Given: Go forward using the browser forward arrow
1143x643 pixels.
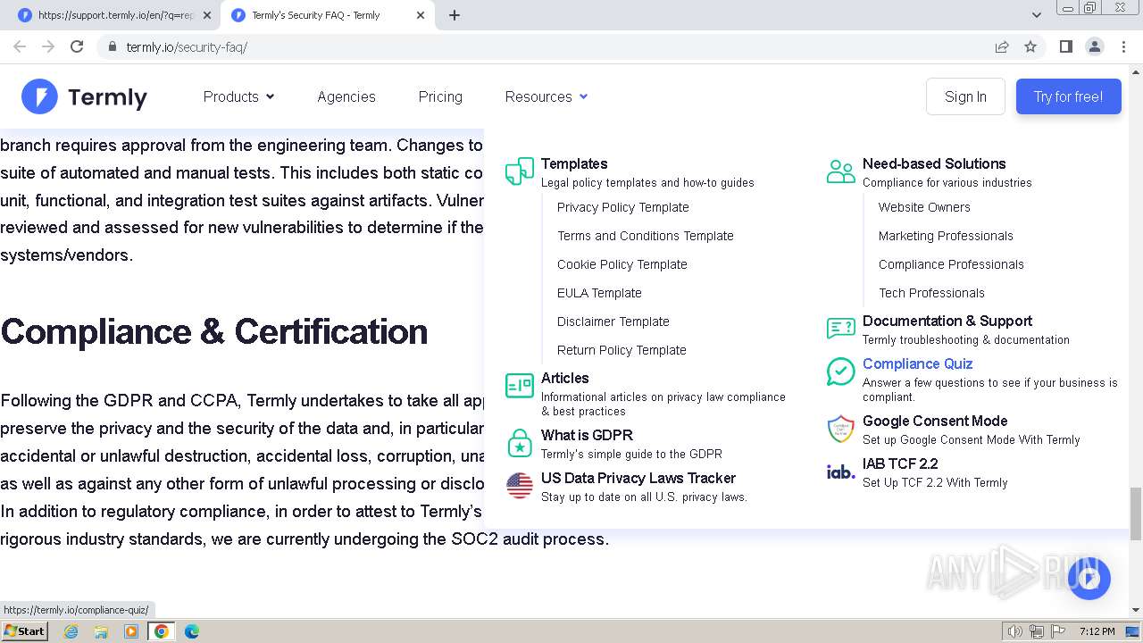Looking at the screenshot, I should tap(48, 46).
